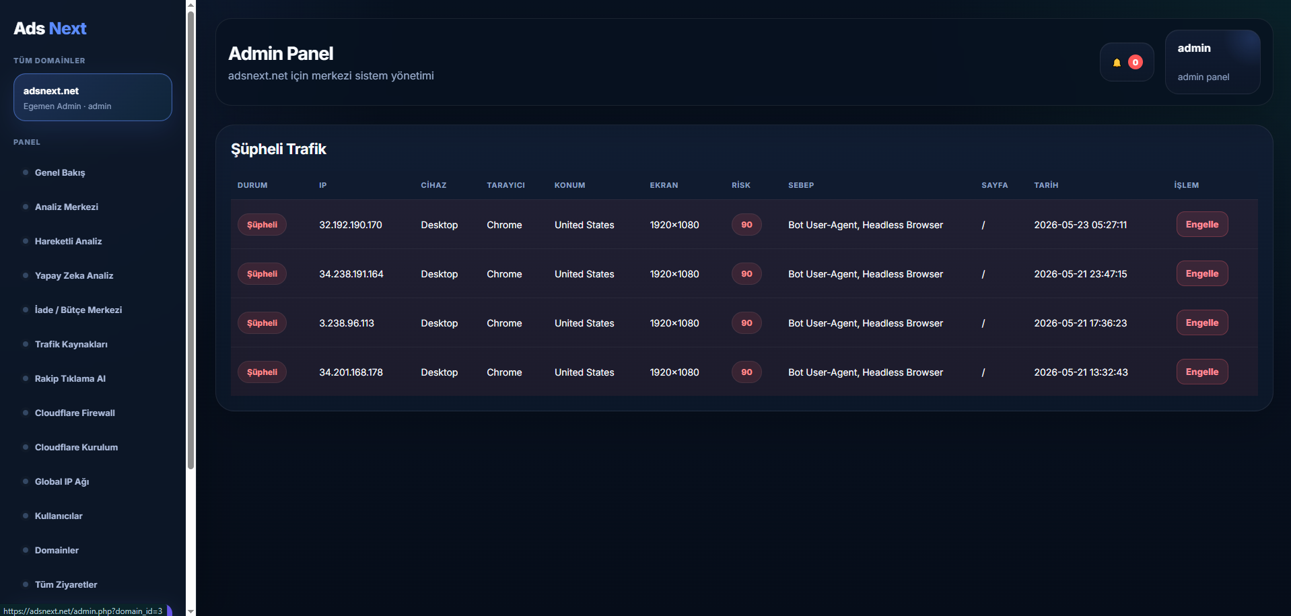Select IP address 34.238.191.164
The image size is (1291, 616).
[x=351, y=274]
